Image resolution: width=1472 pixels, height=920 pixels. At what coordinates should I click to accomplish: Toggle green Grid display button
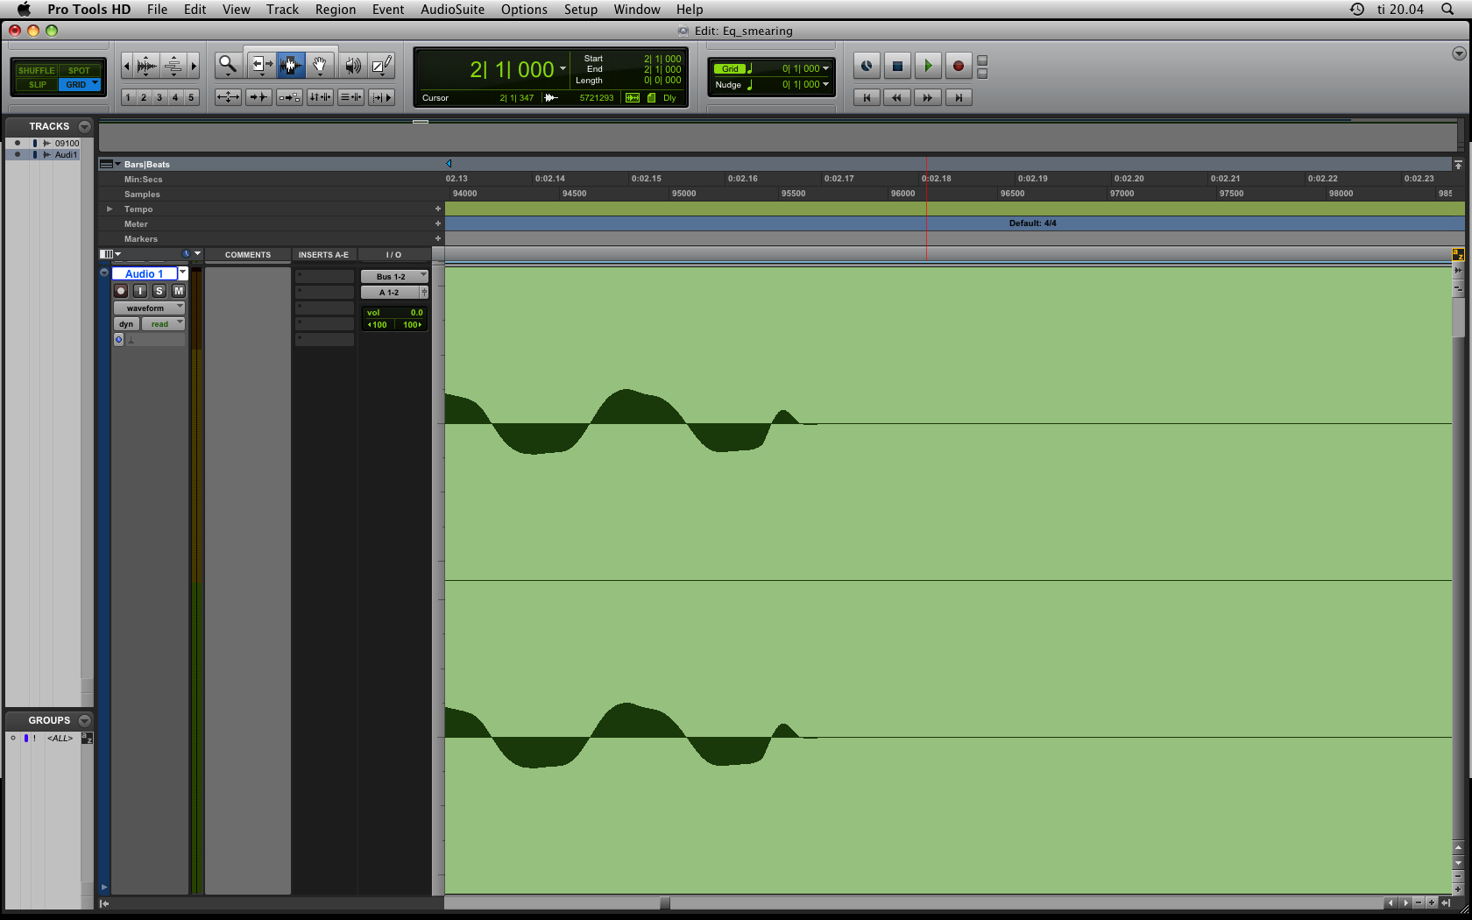point(730,68)
